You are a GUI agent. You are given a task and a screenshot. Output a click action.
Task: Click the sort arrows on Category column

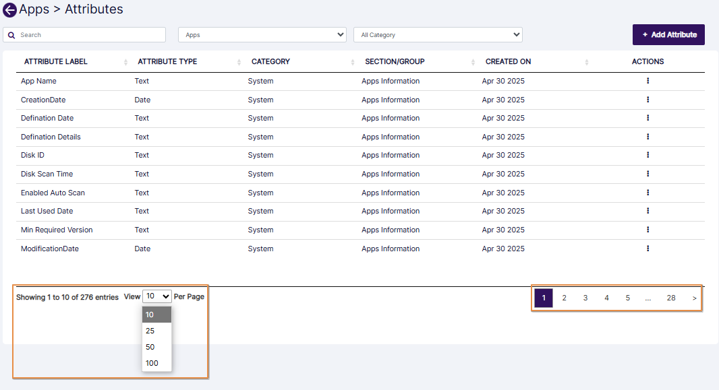(351, 61)
